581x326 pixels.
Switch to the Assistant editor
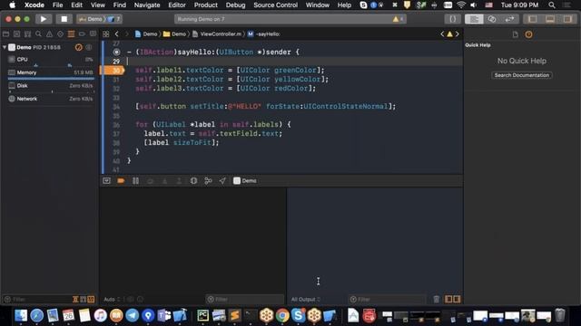(492, 19)
